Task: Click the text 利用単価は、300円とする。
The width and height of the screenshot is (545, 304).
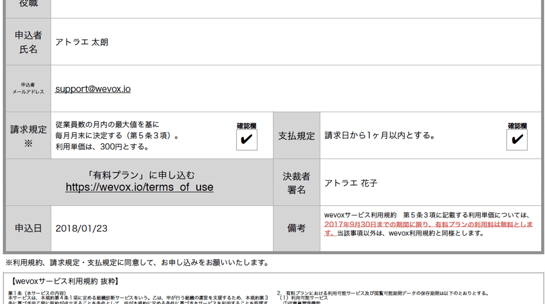Action: coord(102,147)
